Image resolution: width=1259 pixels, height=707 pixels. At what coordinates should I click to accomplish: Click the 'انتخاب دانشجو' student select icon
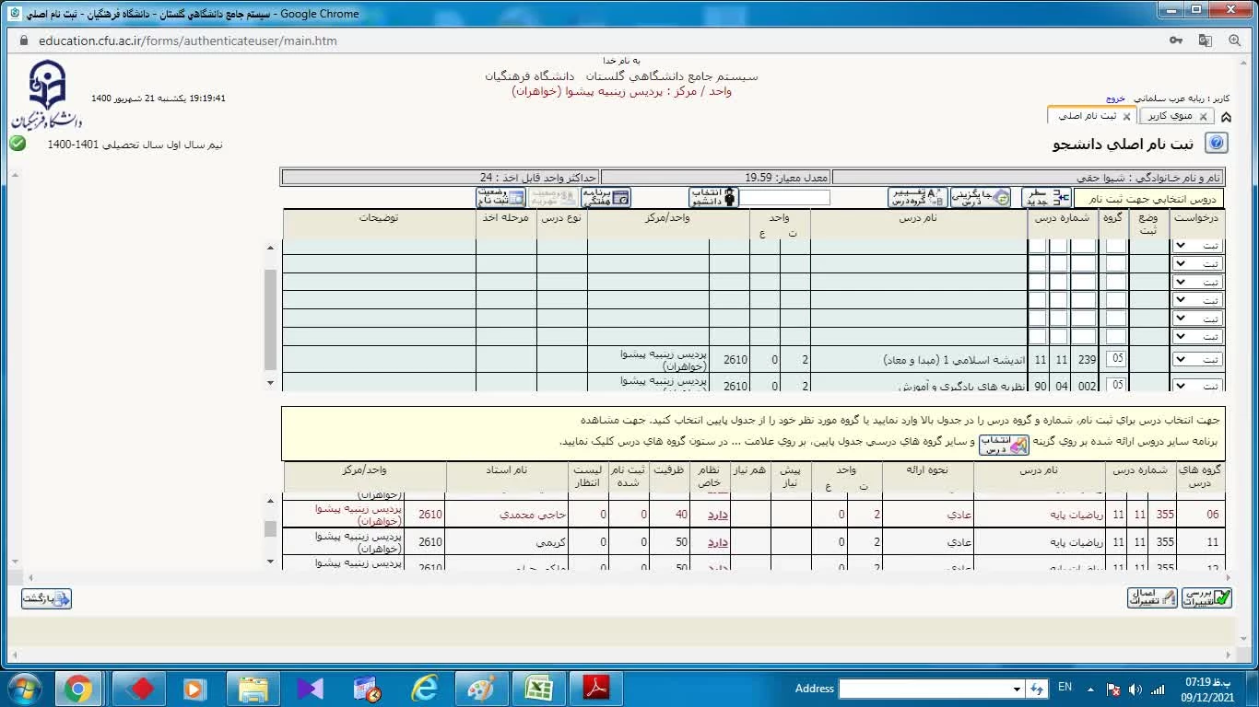[x=713, y=198]
